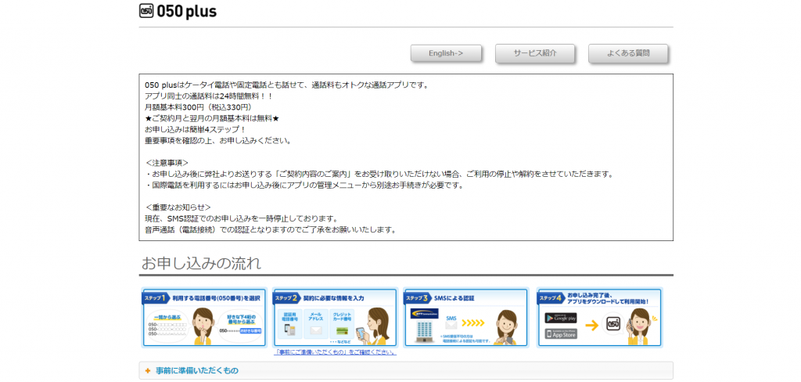Open the サービス紹介 page

pyautogui.click(x=535, y=53)
